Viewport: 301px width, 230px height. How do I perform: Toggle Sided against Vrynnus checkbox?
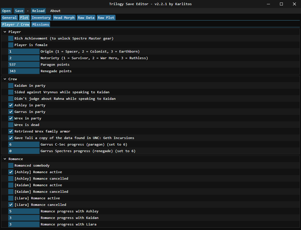click(11, 92)
